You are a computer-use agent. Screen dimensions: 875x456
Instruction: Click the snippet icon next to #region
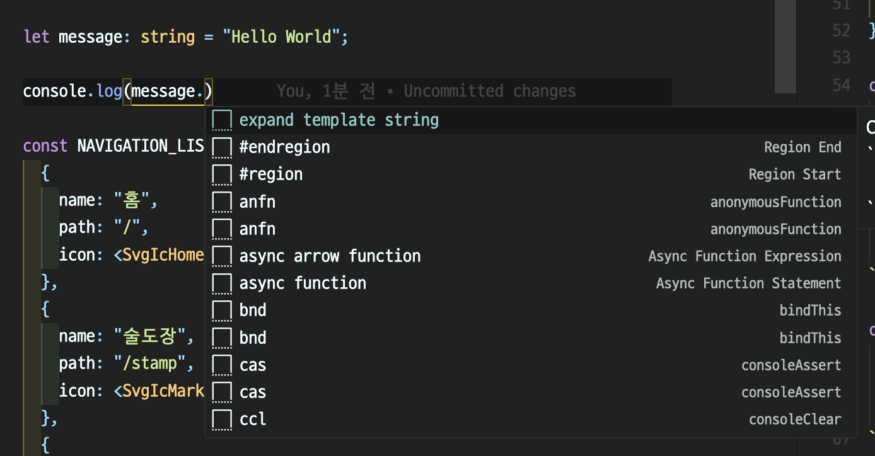222,174
